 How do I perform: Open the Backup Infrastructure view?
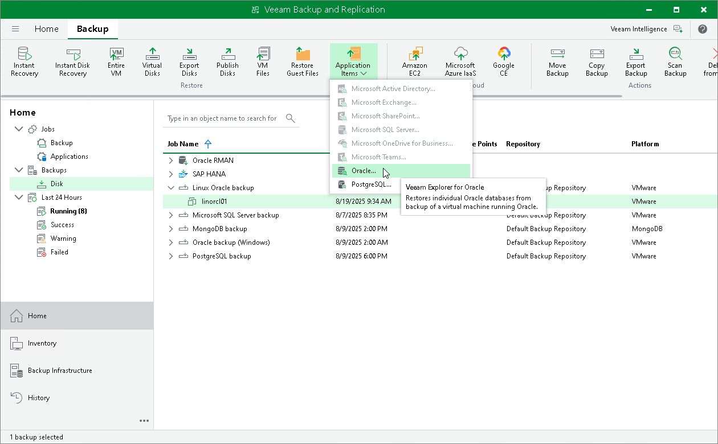pos(60,370)
